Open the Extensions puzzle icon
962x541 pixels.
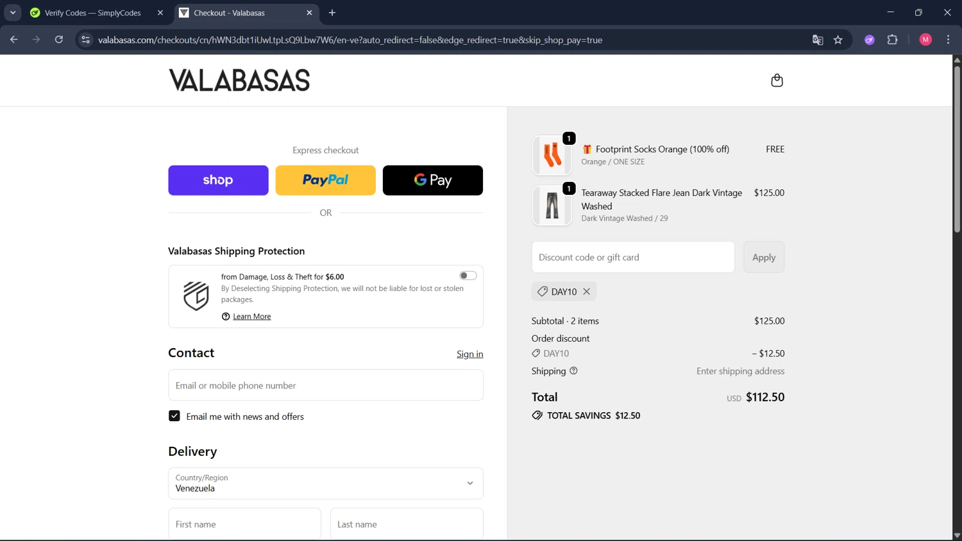(892, 40)
